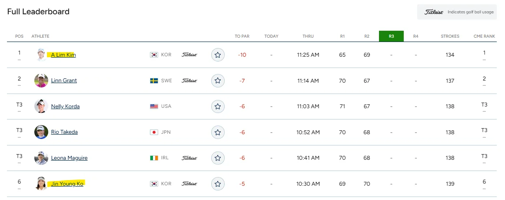505x200 pixels.
Task: Click the star icon for Leona Maguire
Action: pyautogui.click(x=218, y=158)
